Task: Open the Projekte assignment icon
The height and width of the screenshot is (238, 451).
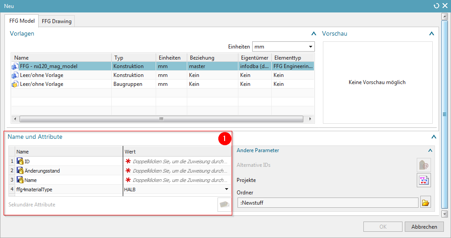Action: [x=423, y=180]
